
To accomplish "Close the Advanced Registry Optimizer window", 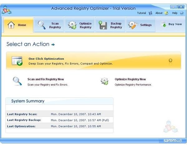I will pyautogui.click(x=181, y=7).
